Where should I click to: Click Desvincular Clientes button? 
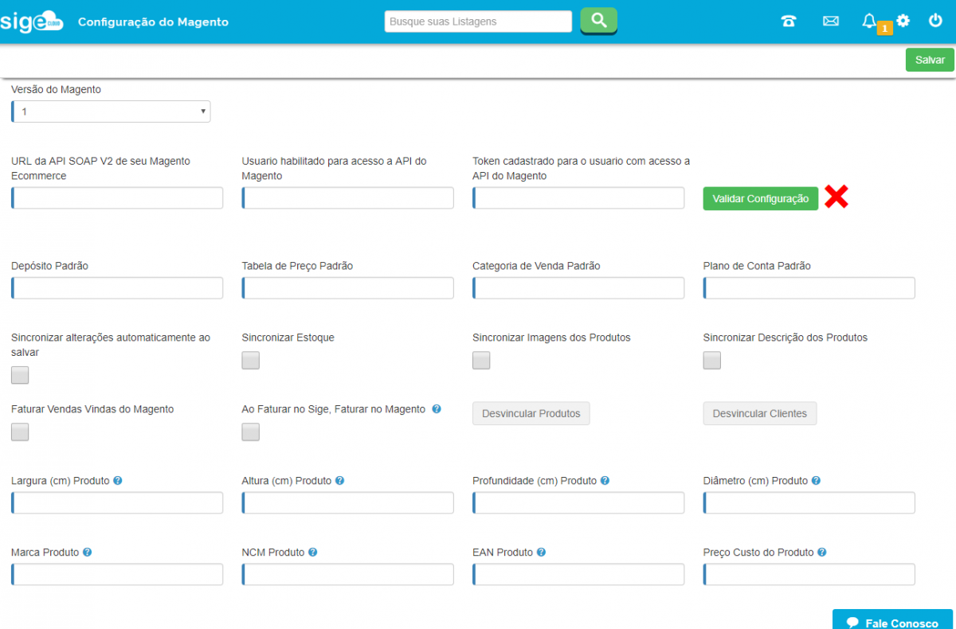(x=760, y=413)
